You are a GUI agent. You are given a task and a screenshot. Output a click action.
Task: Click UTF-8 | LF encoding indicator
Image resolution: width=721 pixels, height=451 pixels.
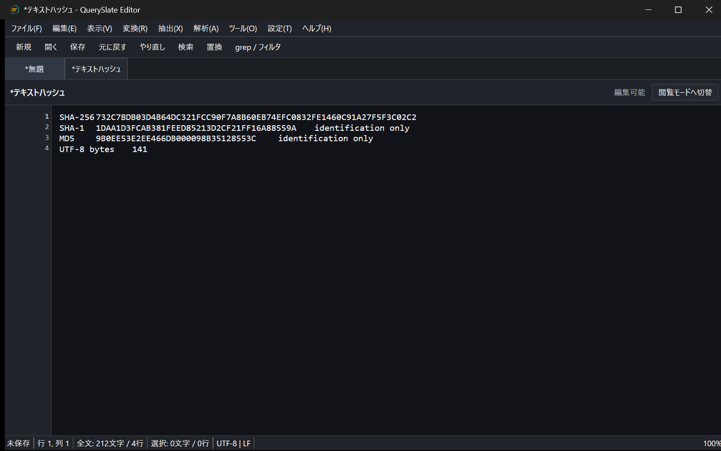click(x=233, y=443)
